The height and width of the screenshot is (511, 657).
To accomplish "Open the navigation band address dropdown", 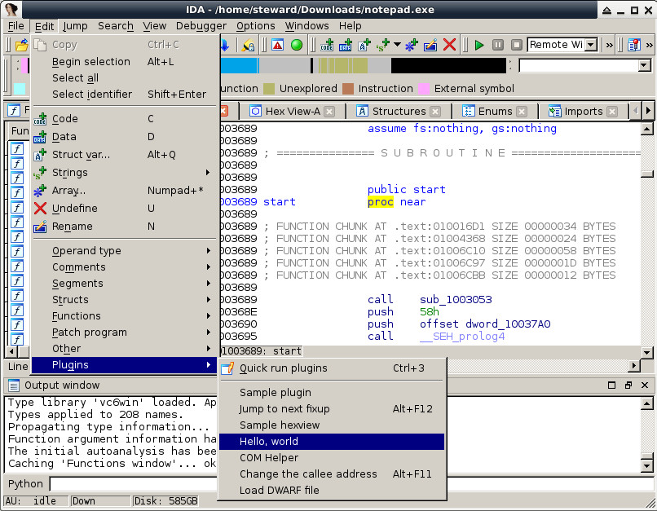I will 644,65.
